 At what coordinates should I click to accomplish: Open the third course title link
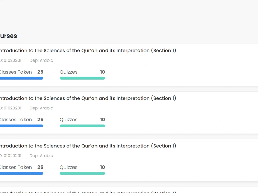(87, 146)
